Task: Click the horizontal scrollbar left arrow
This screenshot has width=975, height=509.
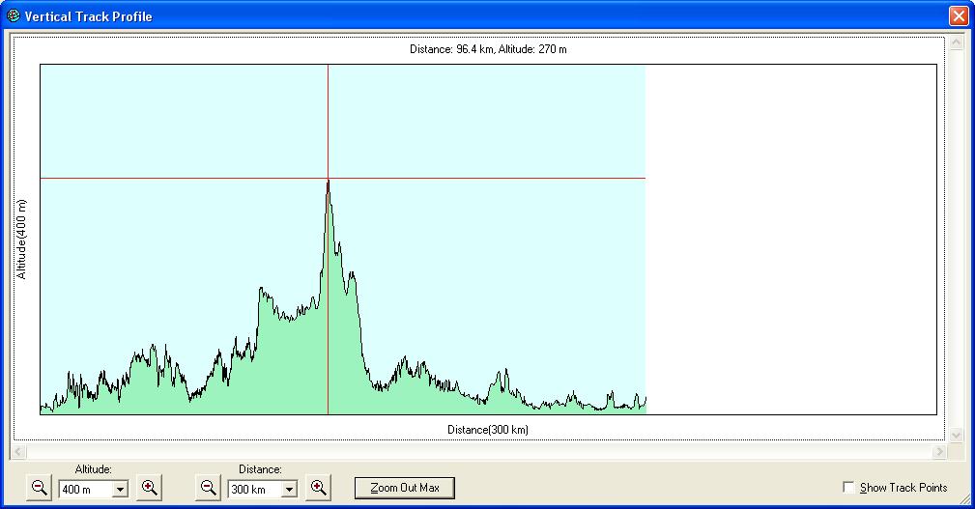Action: pyautogui.click(x=17, y=451)
